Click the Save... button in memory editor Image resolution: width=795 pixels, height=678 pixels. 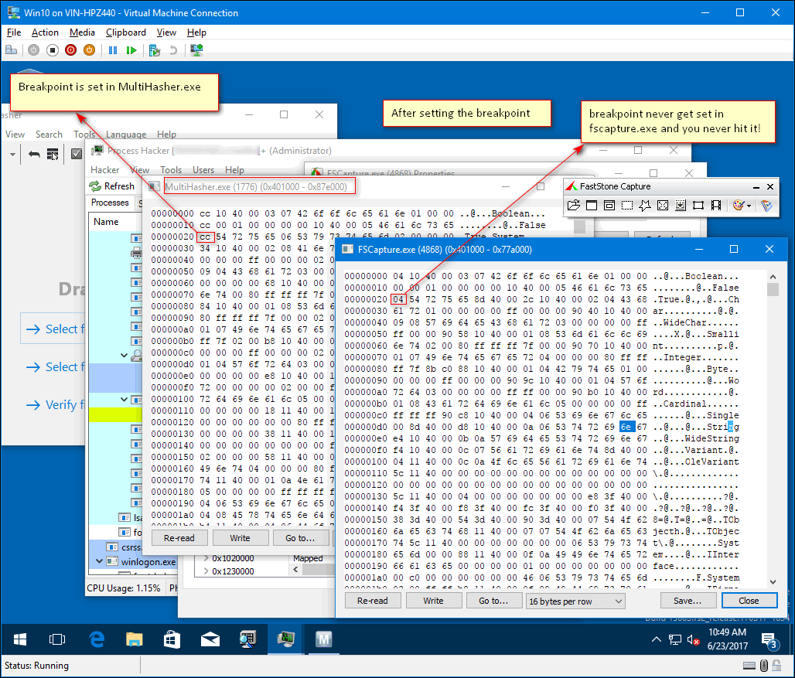(687, 601)
